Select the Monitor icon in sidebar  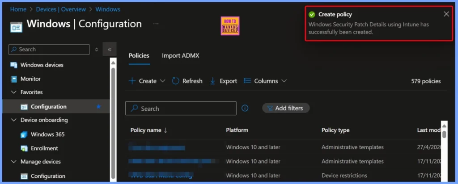[14, 79]
